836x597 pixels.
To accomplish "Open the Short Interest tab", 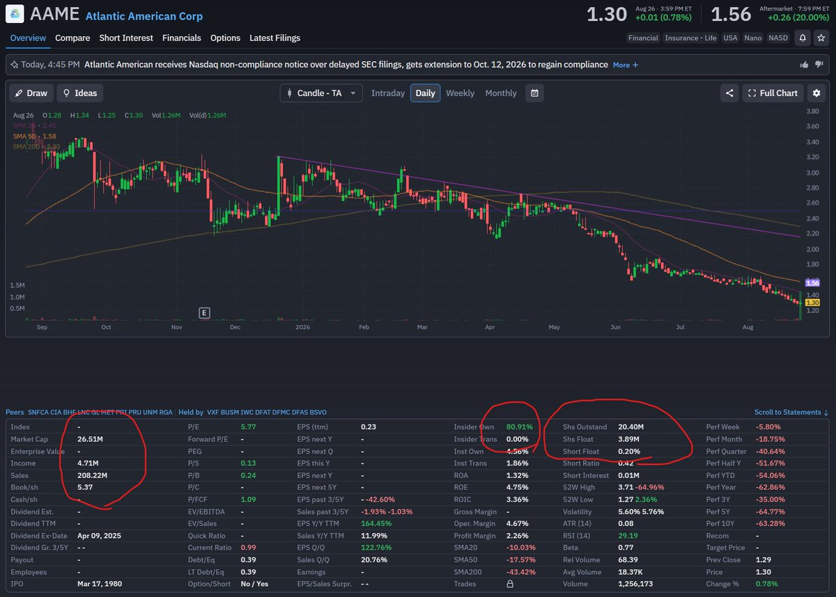I will point(126,38).
